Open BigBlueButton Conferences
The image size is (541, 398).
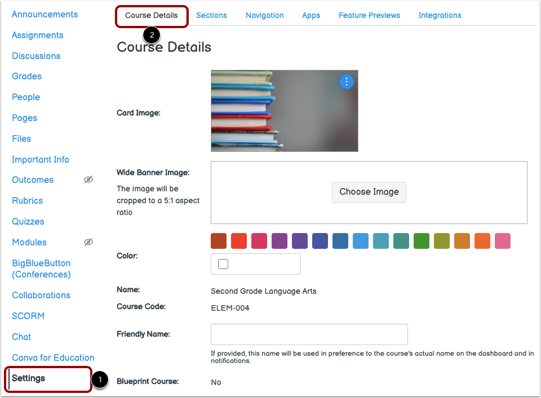[41, 269]
